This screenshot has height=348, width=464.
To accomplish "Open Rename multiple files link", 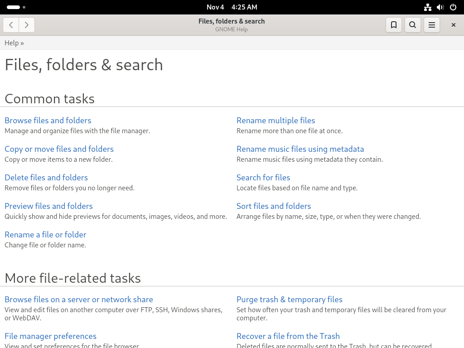I will tap(276, 121).
